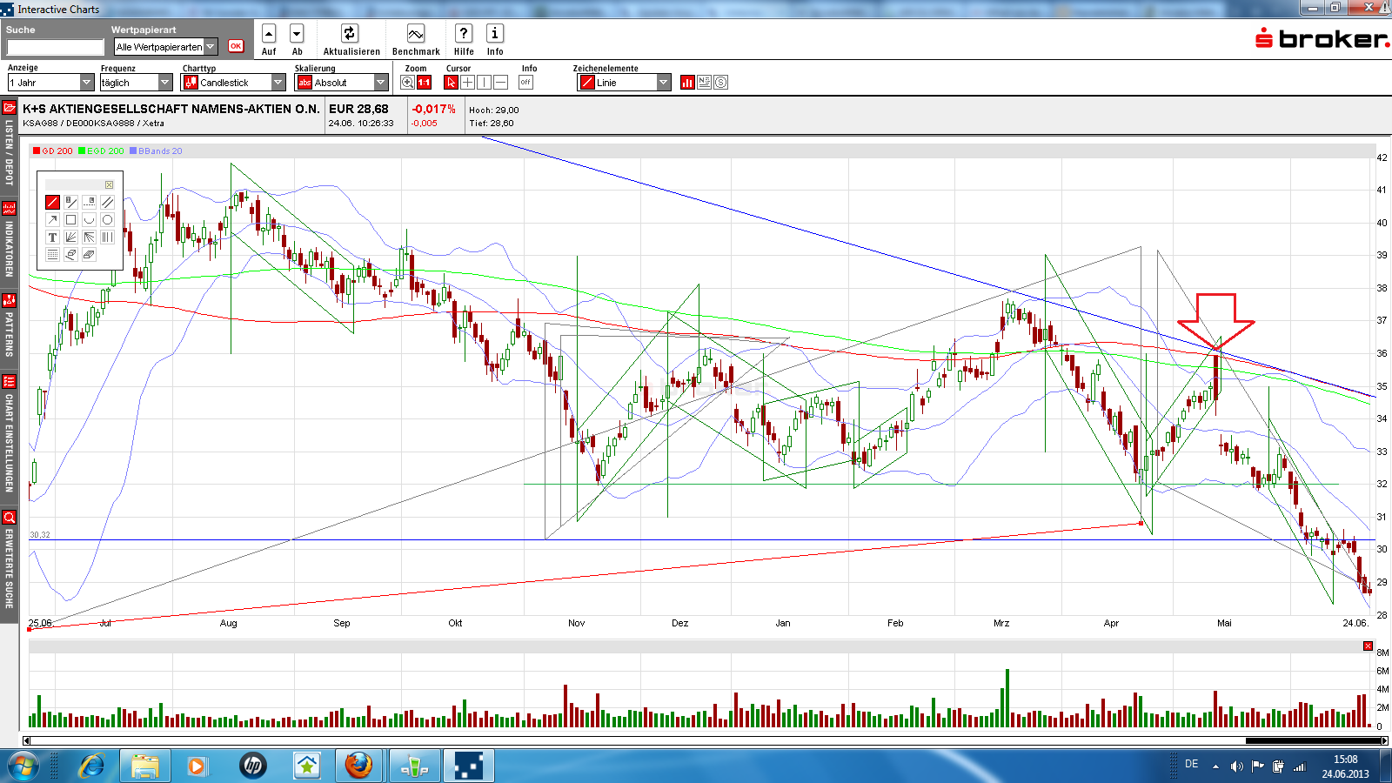This screenshot has height=783, width=1392.
Task: Click the Hilfe help button
Action: (464, 34)
